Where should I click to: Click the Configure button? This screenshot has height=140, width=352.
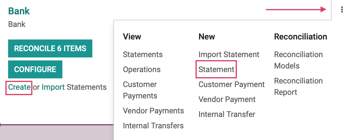click(35, 69)
